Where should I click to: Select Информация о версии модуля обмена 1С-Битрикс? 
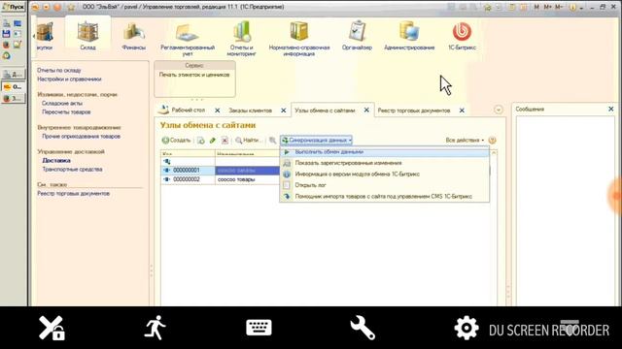385,174
